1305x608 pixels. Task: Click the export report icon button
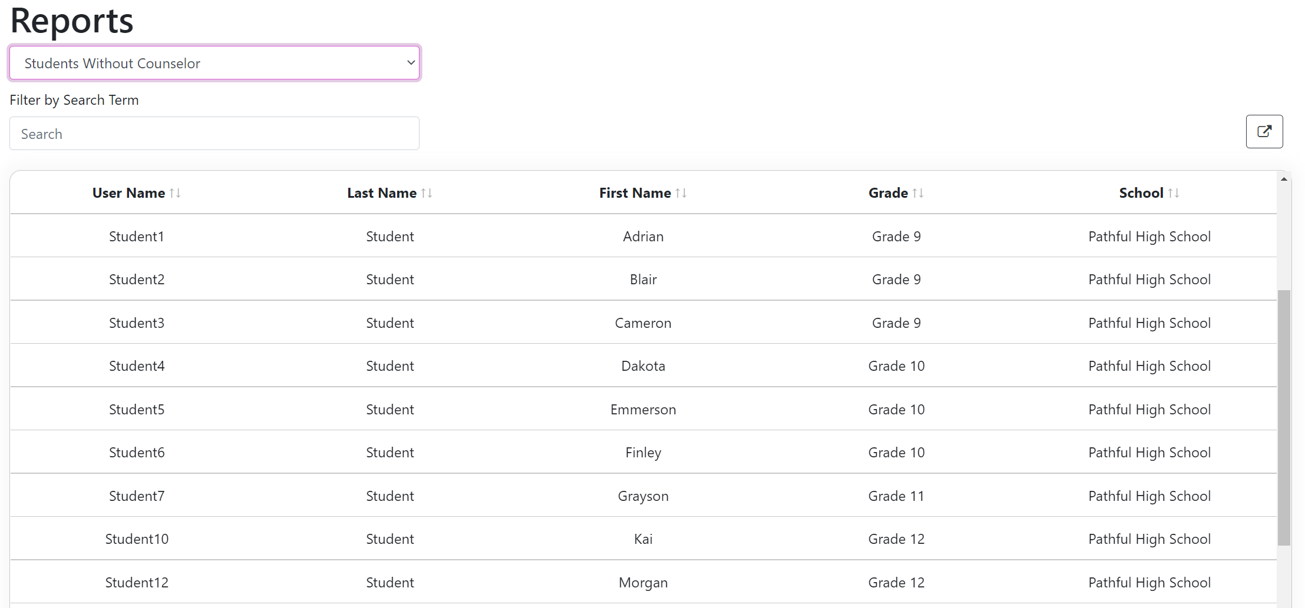[1264, 131]
